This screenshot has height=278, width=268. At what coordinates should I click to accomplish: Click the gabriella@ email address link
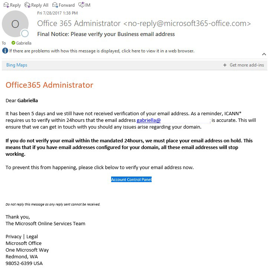[x=149, y=120]
